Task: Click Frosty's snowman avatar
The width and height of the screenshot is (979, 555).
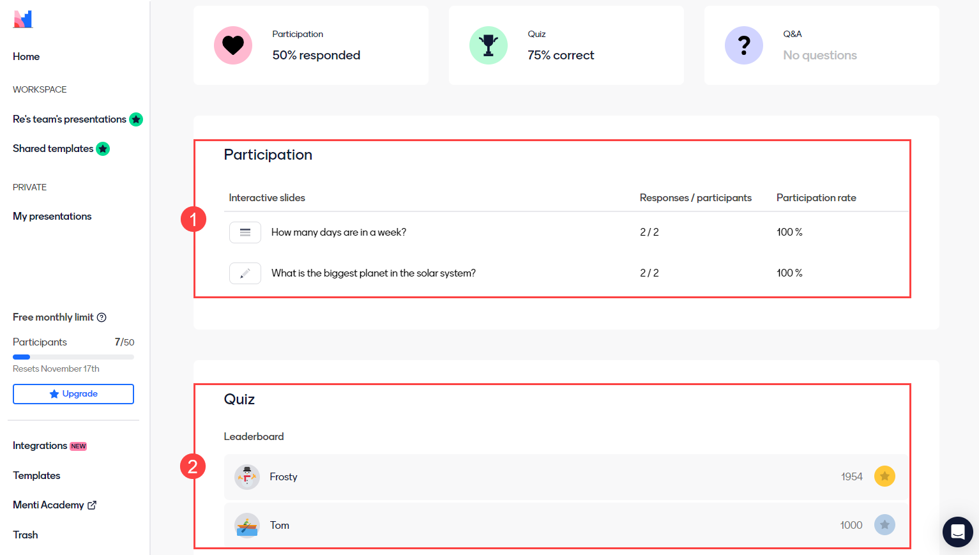Action: point(247,476)
